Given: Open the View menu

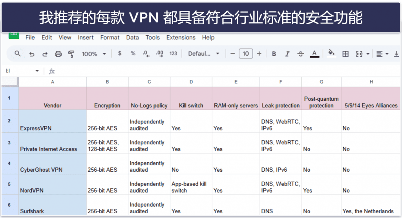Looking at the screenshot, I should [x=65, y=37].
